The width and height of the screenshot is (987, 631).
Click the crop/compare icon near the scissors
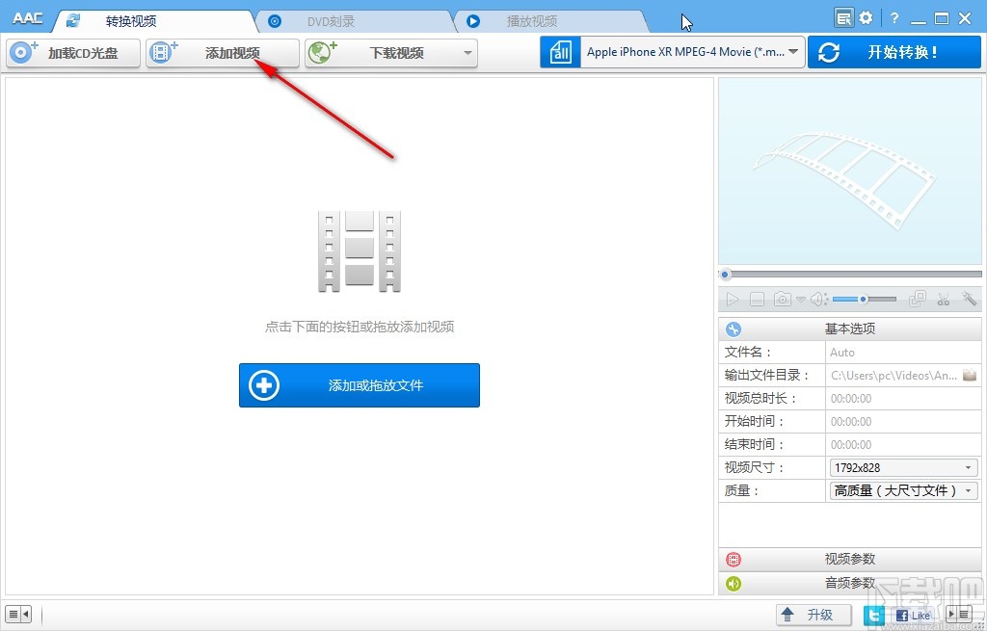pos(917,299)
